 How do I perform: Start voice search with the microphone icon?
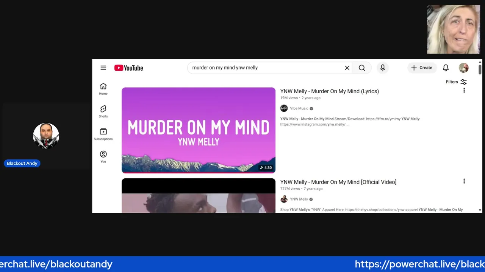(383, 68)
